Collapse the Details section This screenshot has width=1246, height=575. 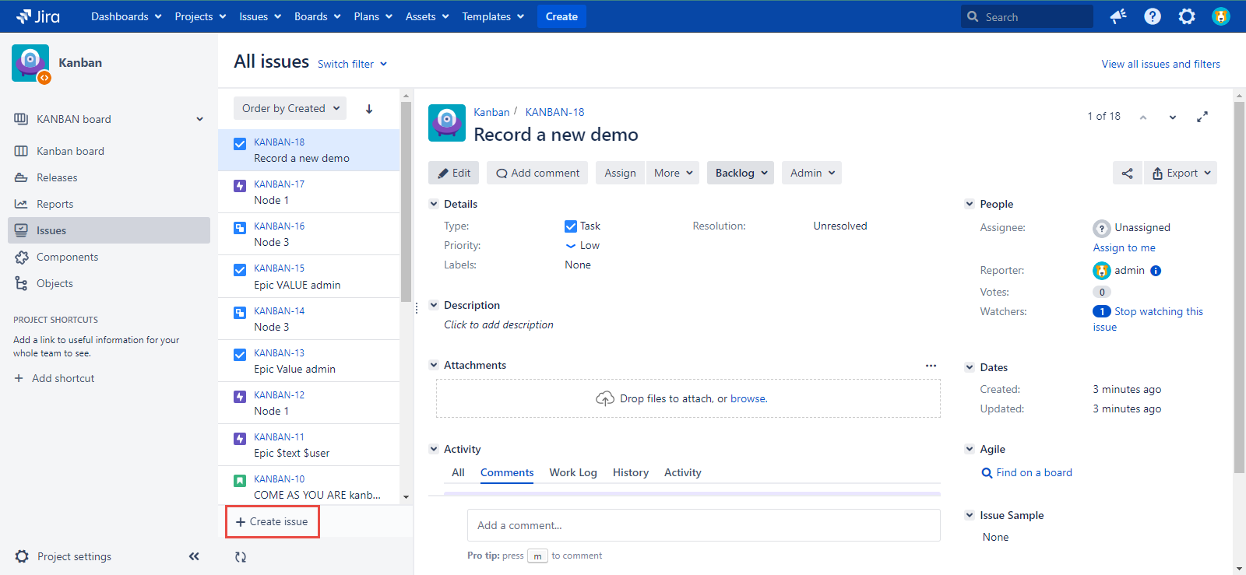(434, 204)
